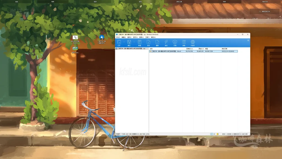Image resolution: width=282 pixels, height=159 pixels.
Task: Sort by the 修改日期 column header
Action: (x=224, y=48)
